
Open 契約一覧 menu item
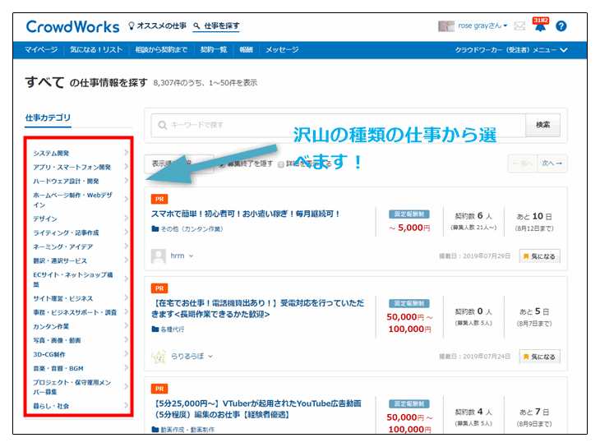pyautogui.click(x=214, y=50)
